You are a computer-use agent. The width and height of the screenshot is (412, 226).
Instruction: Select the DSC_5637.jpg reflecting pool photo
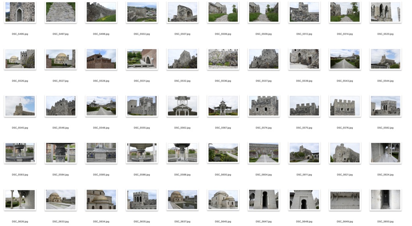[x=182, y=200]
